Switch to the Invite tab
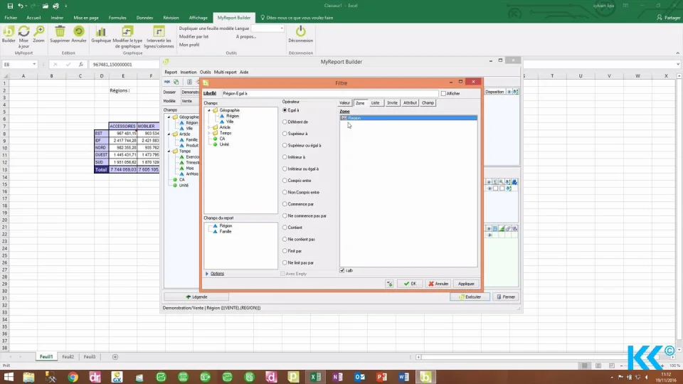Image resolution: width=683 pixels, height=384 pixels. 392,103
